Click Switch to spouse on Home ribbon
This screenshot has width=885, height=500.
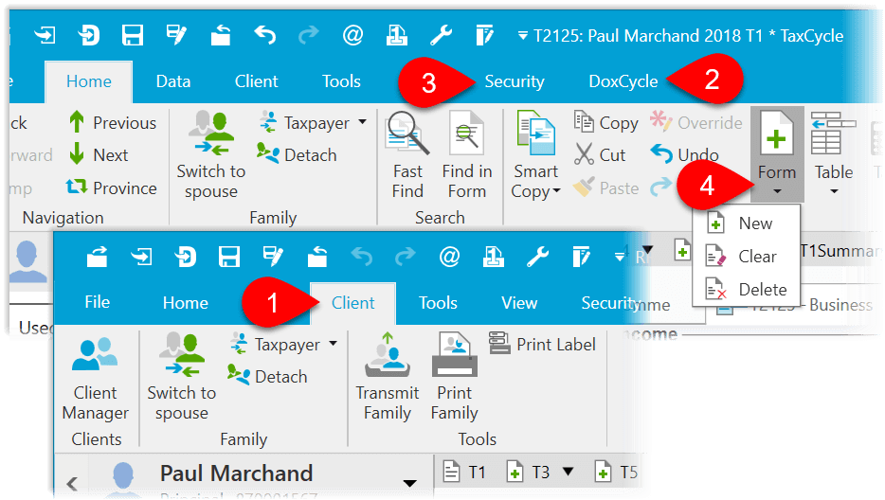click(211, 155)
